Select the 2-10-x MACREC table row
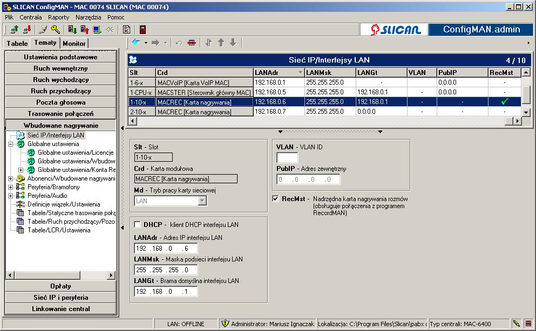The image size is (536, 331). pyautogui.click(x=325, y=112)
